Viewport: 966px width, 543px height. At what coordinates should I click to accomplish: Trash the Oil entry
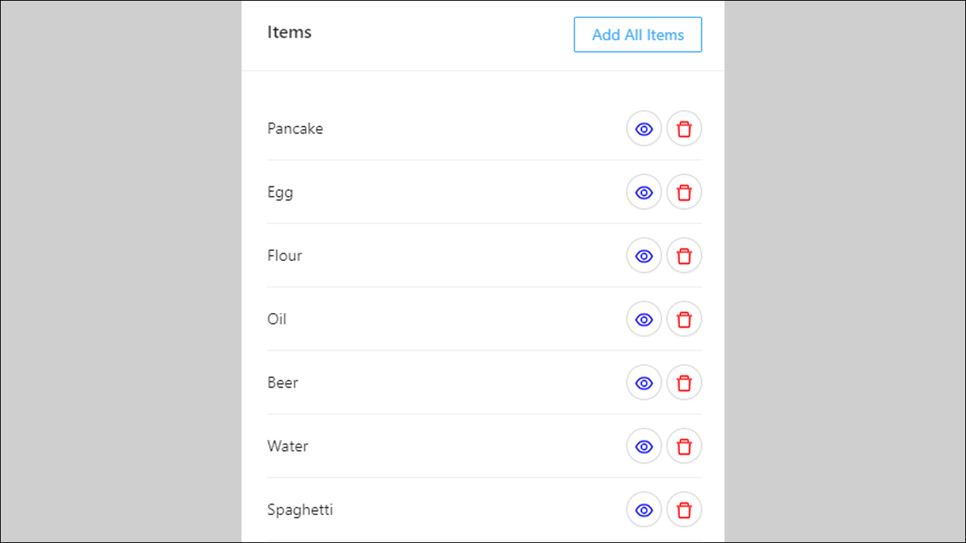(x=684, y=319)
